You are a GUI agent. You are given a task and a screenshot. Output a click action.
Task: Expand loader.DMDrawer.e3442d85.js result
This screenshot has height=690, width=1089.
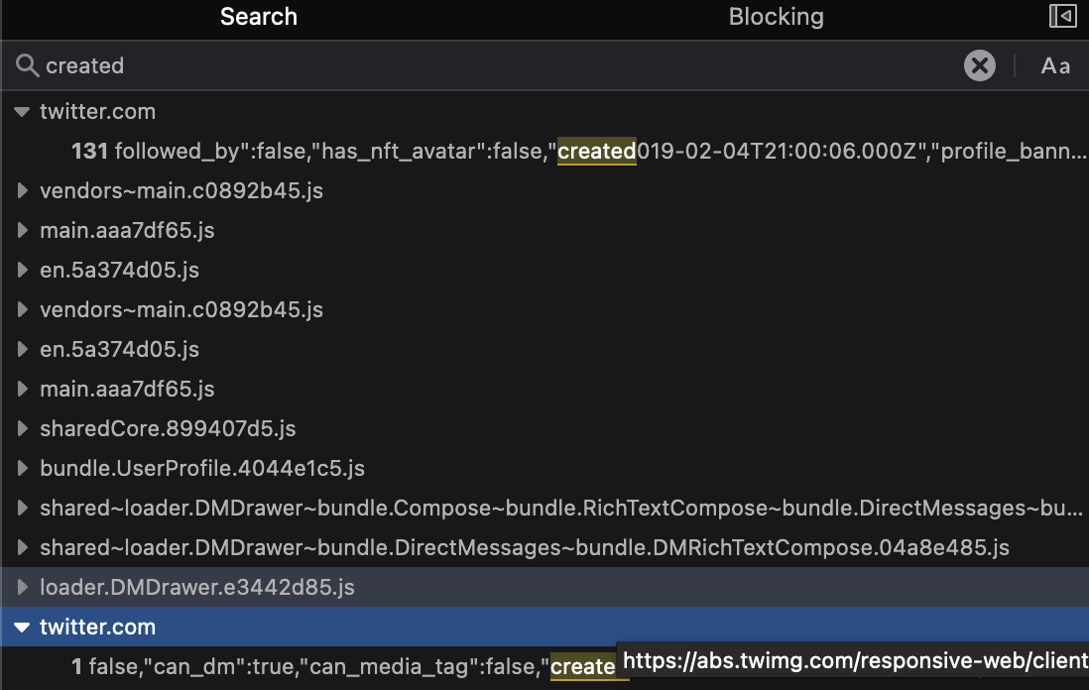pos(22,587)
